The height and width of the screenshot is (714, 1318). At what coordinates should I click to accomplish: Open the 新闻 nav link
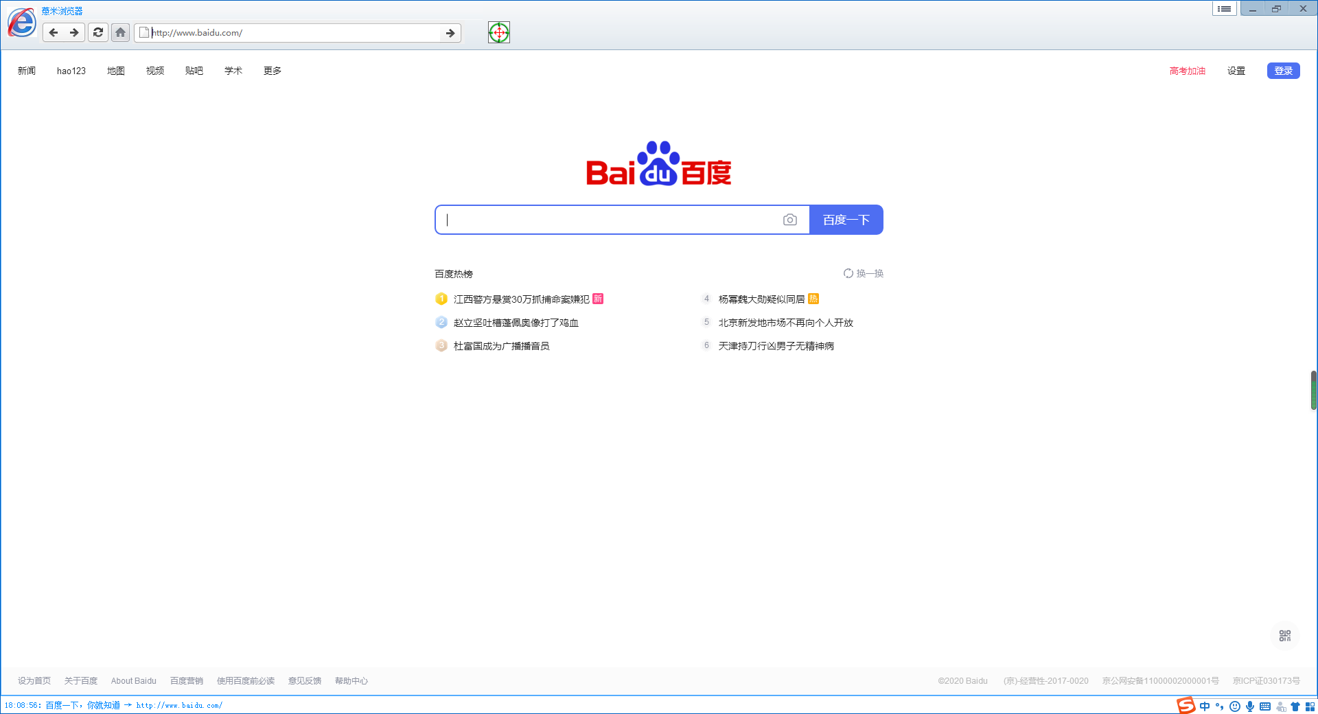27,71
